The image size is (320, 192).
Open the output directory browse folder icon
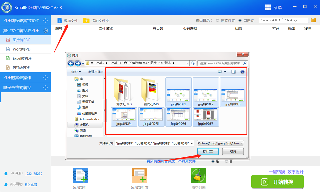[x=313, y=20]
